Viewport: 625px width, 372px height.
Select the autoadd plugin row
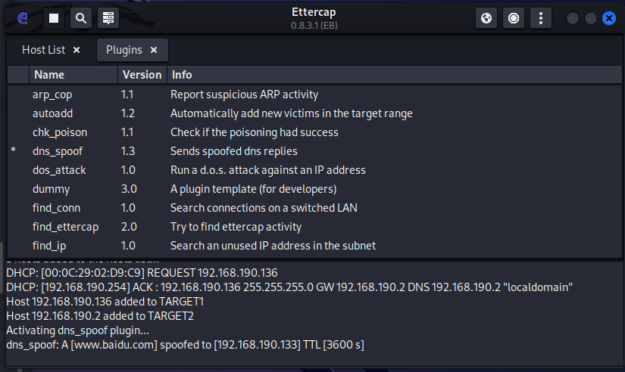[52, 113]
